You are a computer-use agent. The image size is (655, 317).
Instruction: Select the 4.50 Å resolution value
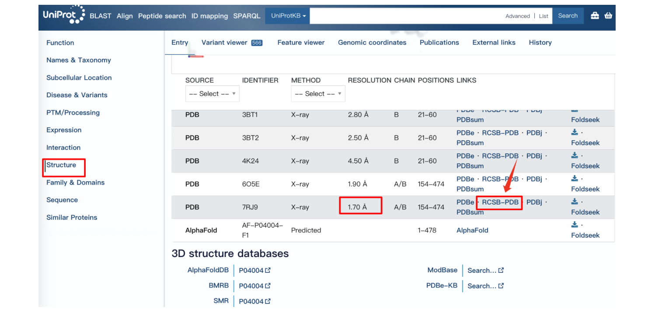(x=358, y=161)
